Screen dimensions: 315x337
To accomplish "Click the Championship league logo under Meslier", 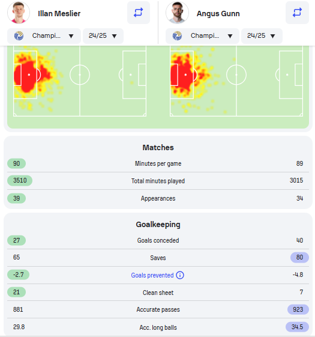I will point(19,35).
